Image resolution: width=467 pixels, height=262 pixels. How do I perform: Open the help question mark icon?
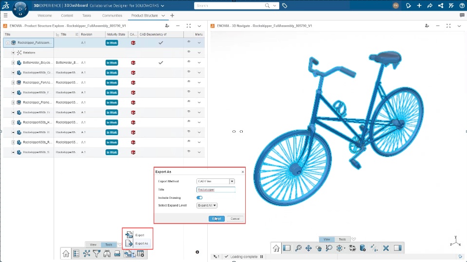tap(462, 6)
